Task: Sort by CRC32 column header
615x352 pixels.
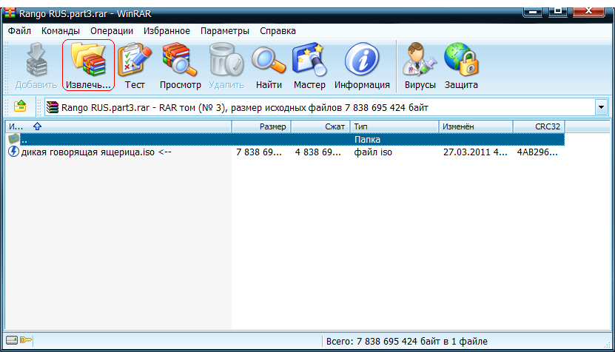Action: pos(539,126)
